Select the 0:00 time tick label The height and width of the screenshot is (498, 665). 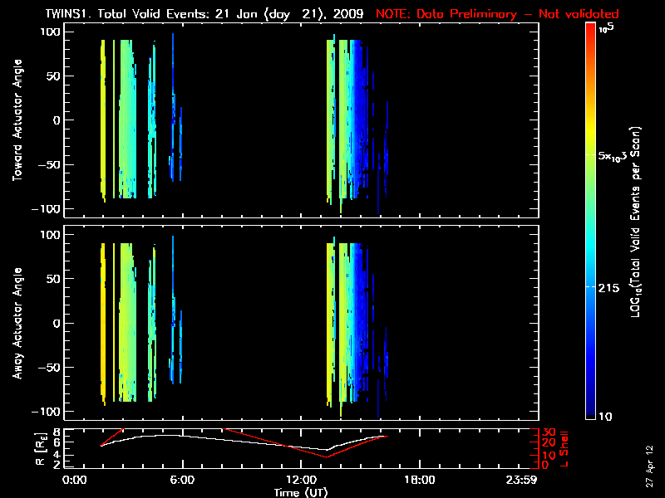click(x=75, y=481)
